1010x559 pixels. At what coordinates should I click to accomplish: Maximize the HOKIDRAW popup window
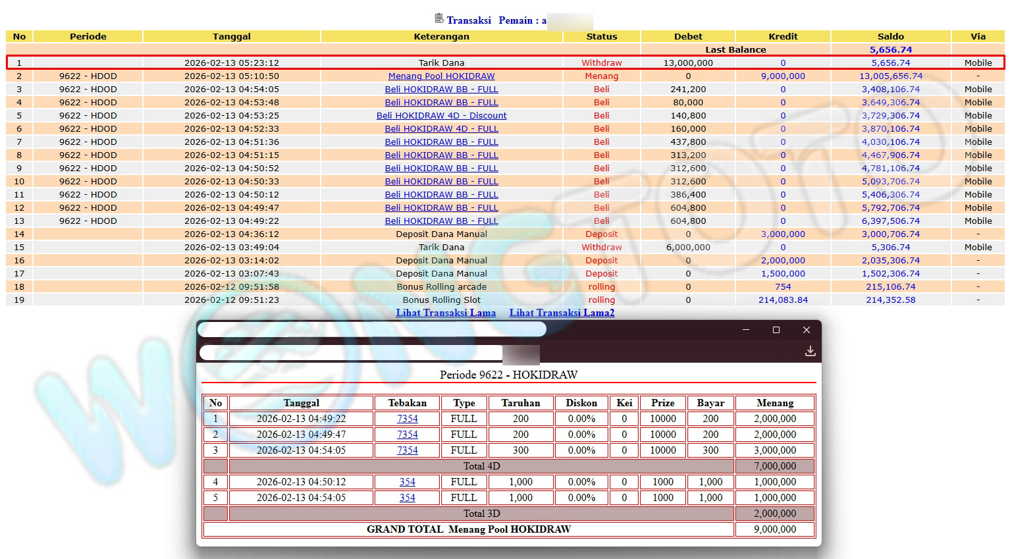[776, 330]
